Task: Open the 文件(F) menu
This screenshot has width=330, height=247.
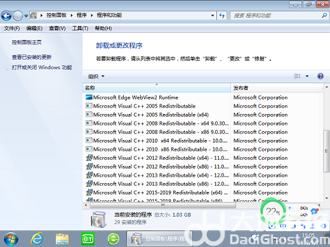Action: (12, 28)
